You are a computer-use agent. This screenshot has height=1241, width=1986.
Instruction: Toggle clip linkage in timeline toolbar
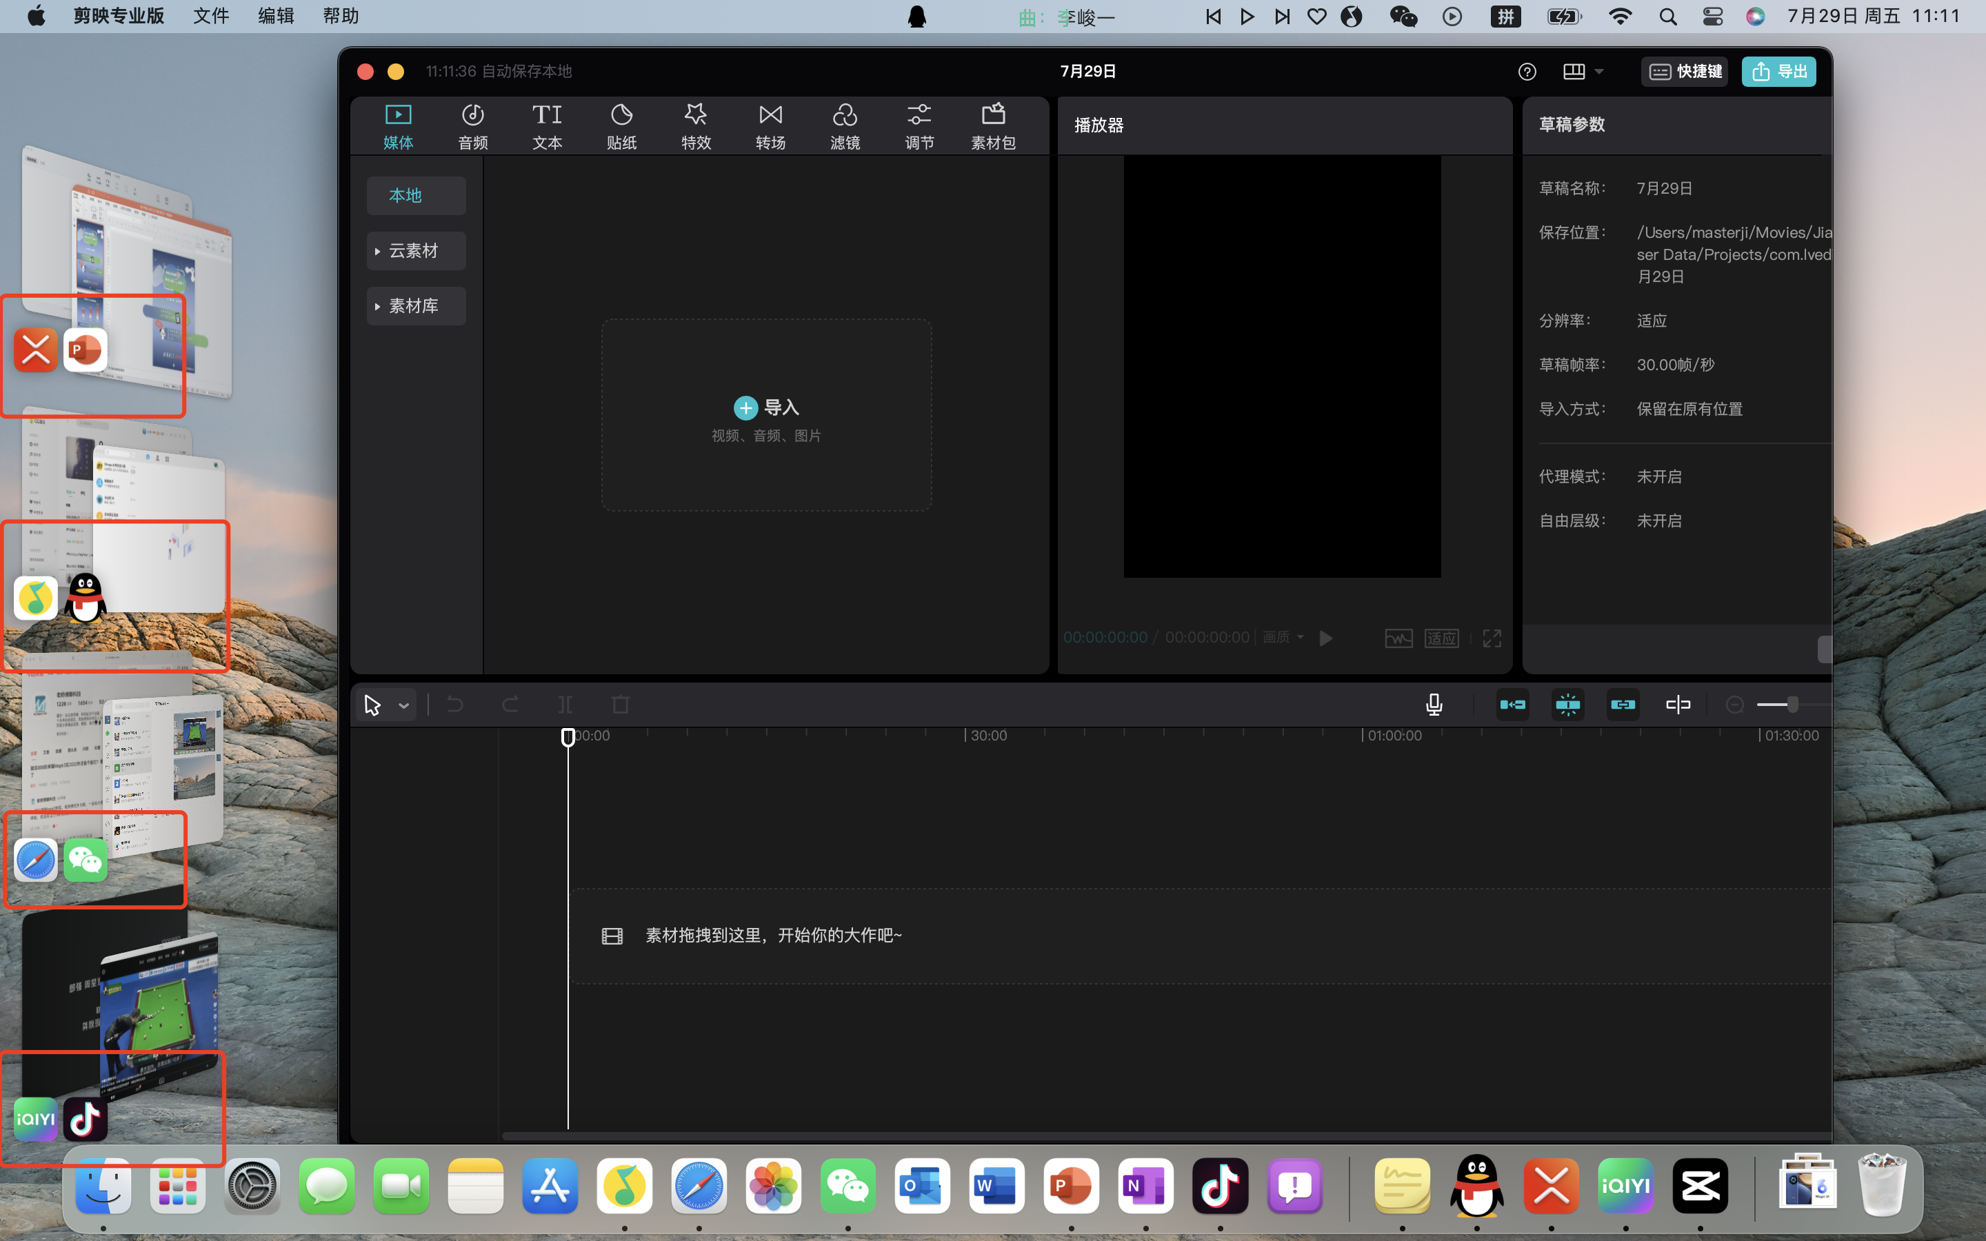1623,704
